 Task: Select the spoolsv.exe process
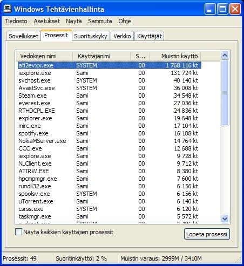click(x=110, y=194)
